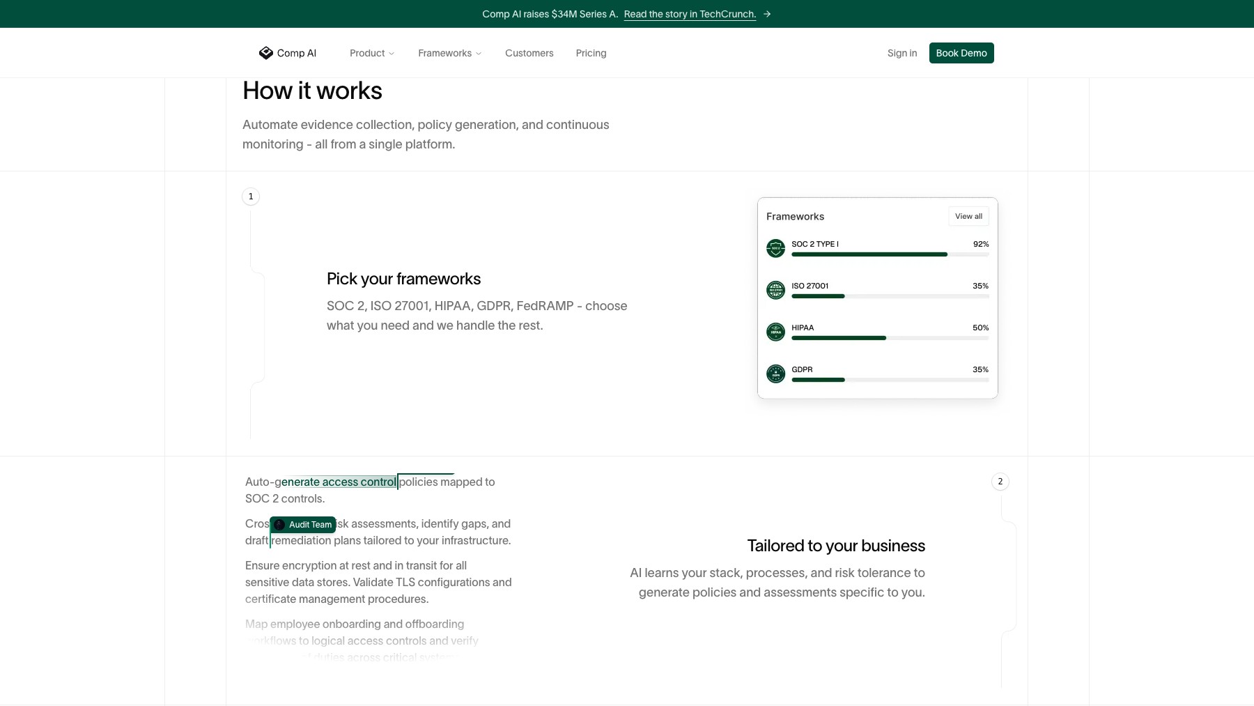Click the highlighted 'generate access control' text

pos(339,482)
